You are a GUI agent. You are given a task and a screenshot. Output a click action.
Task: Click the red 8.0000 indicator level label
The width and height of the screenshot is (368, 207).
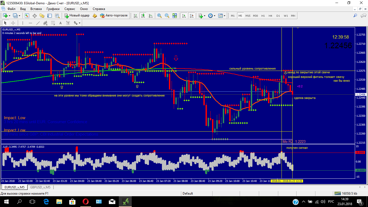point(360,153)
